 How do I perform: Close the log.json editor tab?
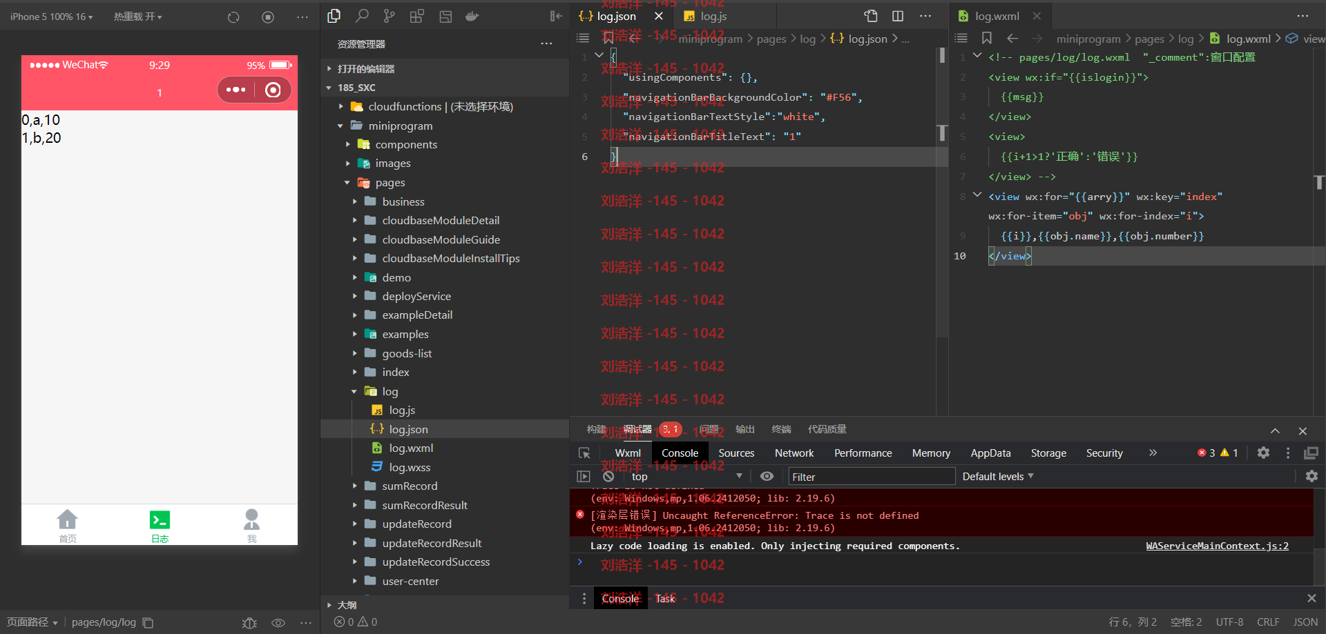point(658,16)
